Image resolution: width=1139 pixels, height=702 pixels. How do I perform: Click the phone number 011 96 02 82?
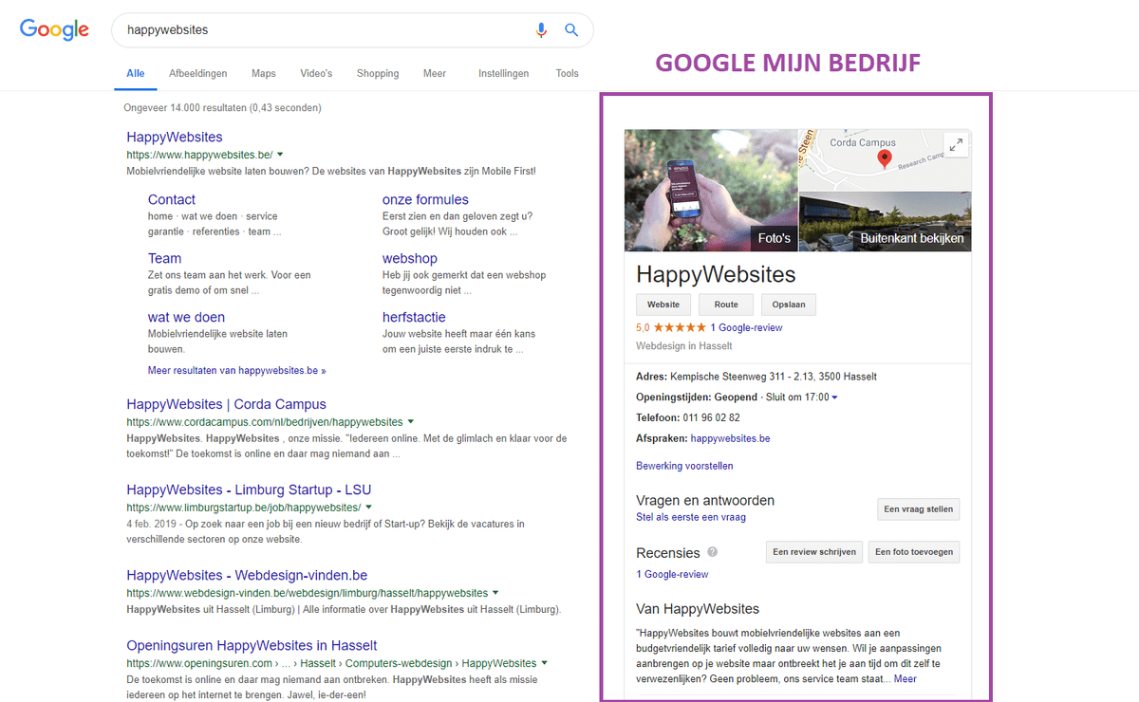coord(711,417)
